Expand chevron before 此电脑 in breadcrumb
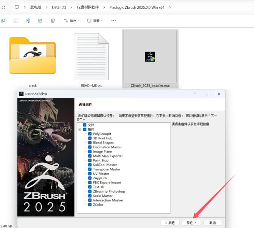 click(x=25, y=8)
